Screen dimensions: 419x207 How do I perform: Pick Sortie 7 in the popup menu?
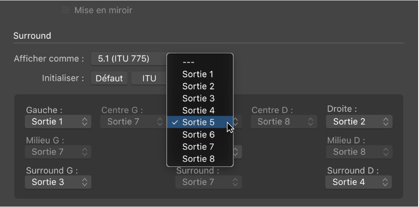(x=198, y=147)
